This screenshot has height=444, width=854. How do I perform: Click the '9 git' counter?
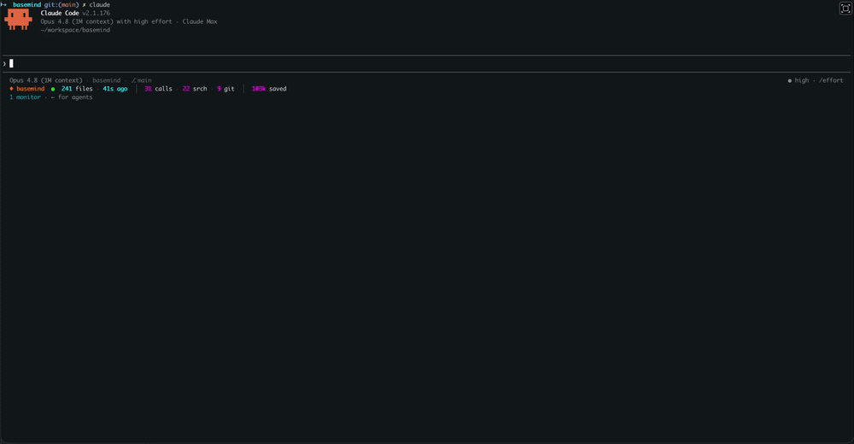point(225,89)
